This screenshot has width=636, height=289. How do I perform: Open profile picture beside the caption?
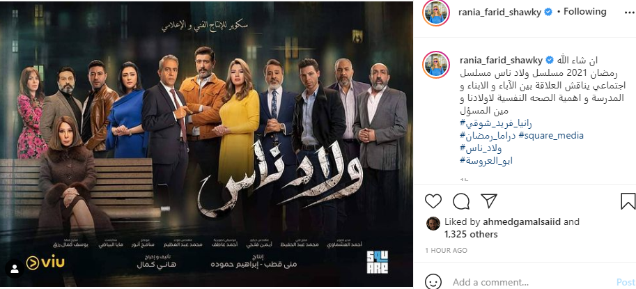coord(436,65)
